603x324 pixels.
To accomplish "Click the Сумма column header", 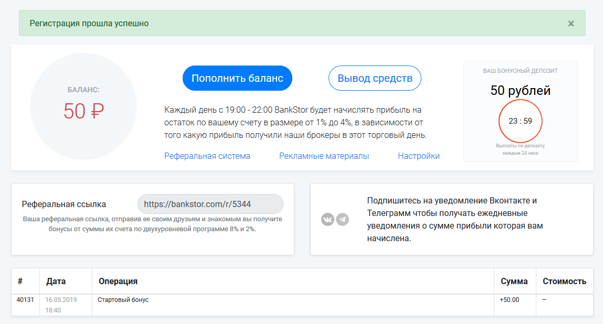I will coord(515,282).
